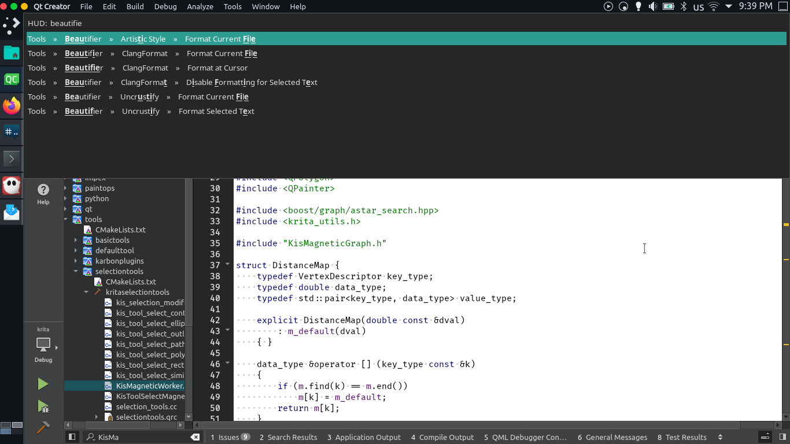Open the mail client dock icon
This screenshot has width=790, height=444.
click(12, 212)
